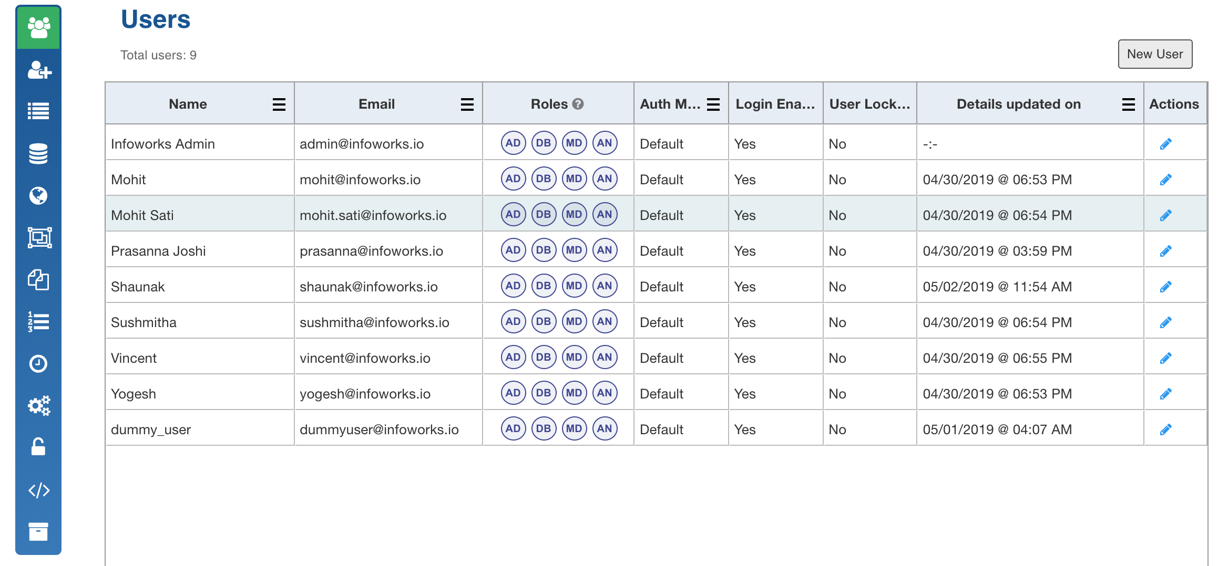The width and height of the screenshot is (1218, 566).
Task: Open the Name column filter menu
Action: click(279, 104)
